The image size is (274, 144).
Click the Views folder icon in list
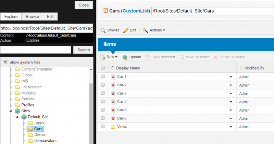113,127
